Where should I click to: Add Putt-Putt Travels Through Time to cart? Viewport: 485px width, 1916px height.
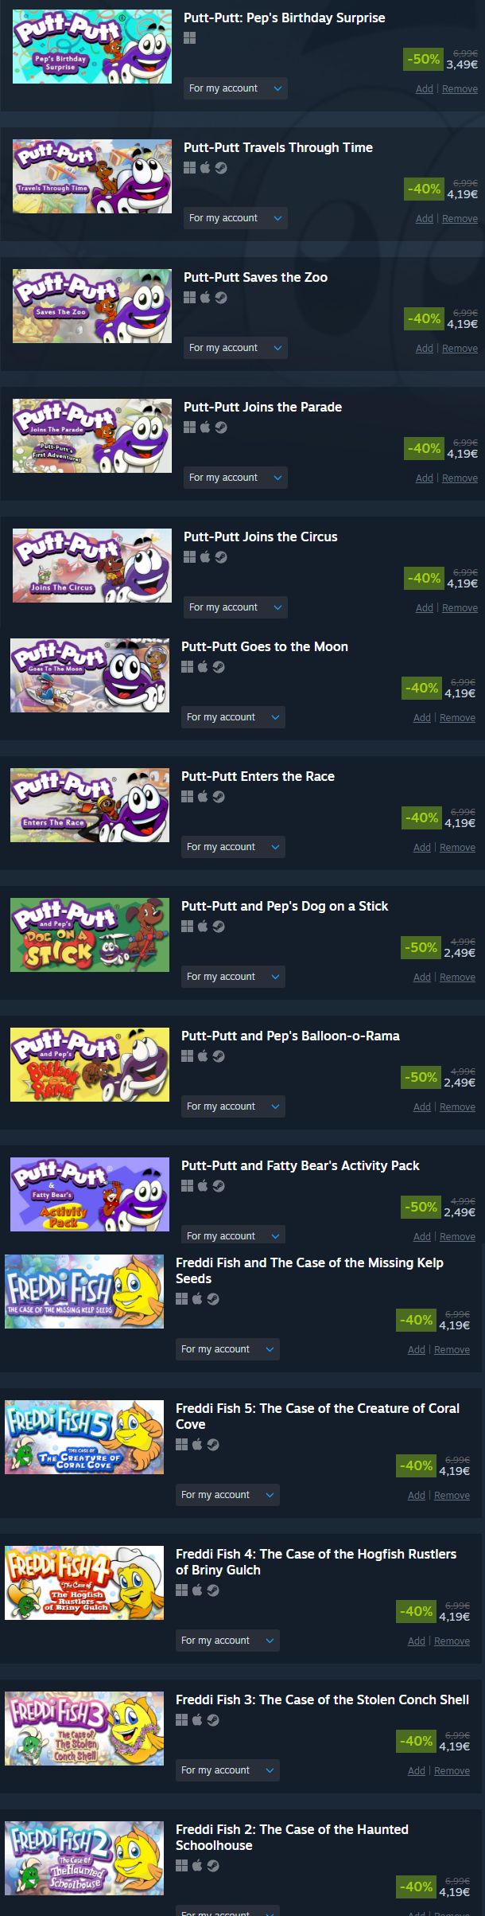tap(425, 219)
